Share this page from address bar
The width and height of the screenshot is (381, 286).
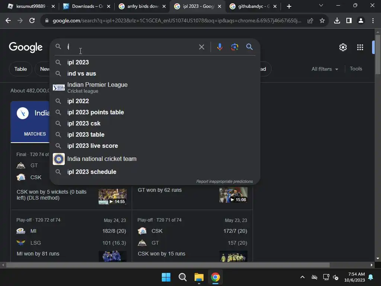[x=310, y=21]
